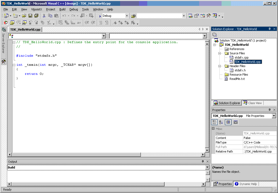Sort properties alphabetically with the A-Z icon

pyautogui.click(x=221, y=122)
